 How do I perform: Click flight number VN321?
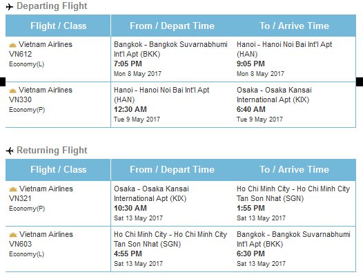point(20,198)
